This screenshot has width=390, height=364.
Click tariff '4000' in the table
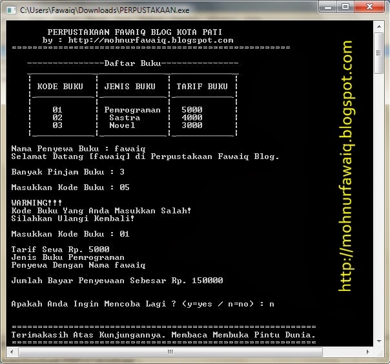[x=192, y=117]
